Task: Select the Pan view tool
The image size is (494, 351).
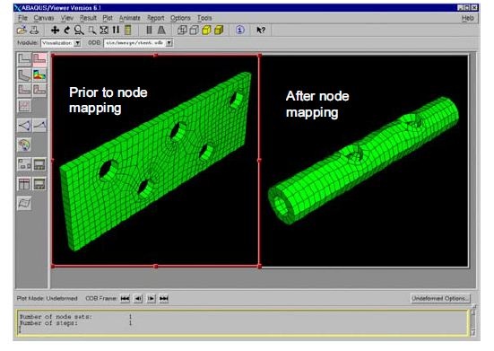Action: point(55,30)
